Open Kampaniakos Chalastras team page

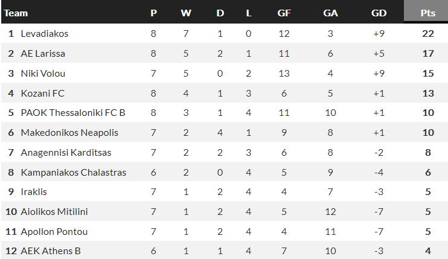(x=74, y=173)
